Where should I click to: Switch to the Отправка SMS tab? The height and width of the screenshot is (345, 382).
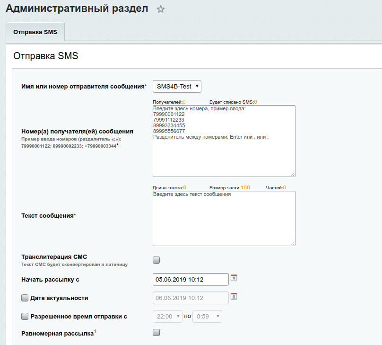[35, 32]
